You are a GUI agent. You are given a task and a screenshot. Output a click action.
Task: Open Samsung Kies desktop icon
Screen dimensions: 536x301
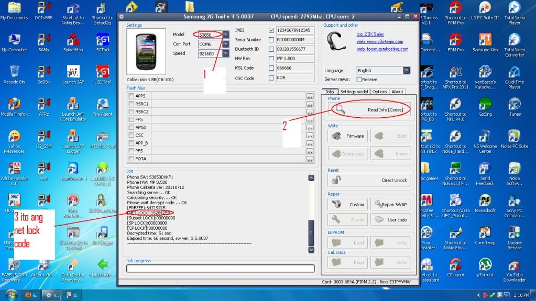485,42
